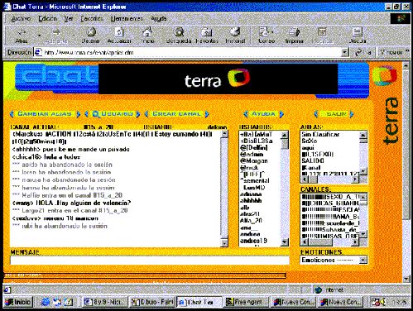
Task: Click the Areas list scroll up arrow
Action: pos(363,134)
